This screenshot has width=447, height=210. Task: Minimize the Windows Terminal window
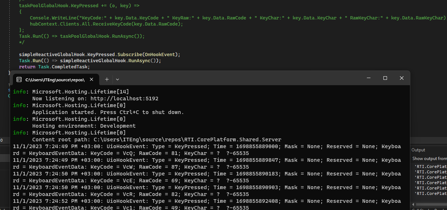(368, 78)
